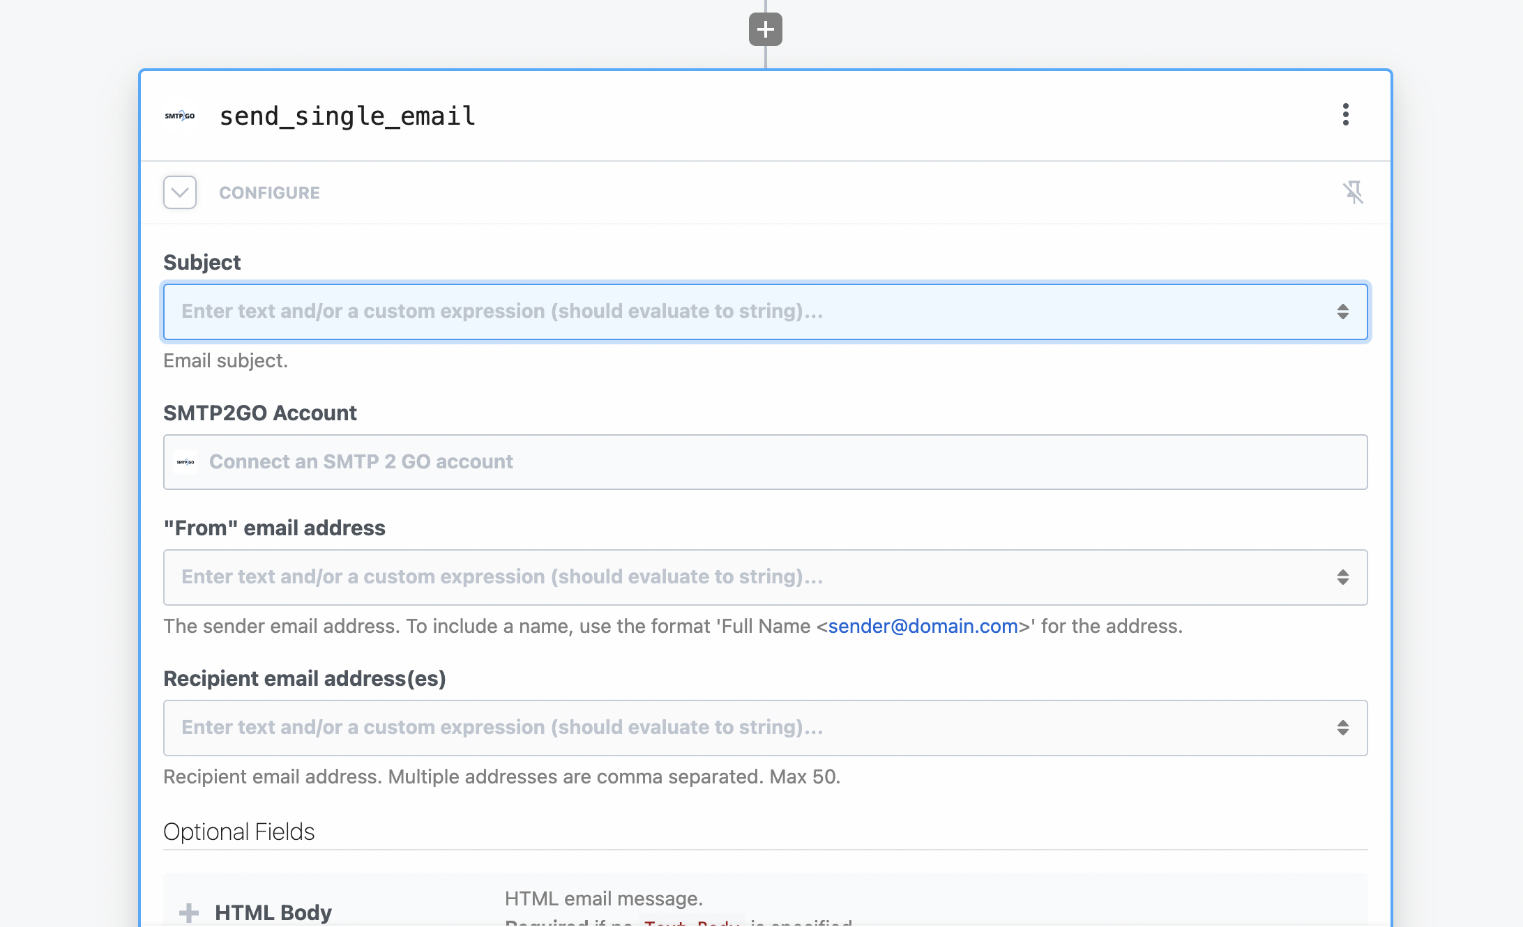Click the Text_Body code reference
Screen dimensions: 1523x927
coord(692,922)
